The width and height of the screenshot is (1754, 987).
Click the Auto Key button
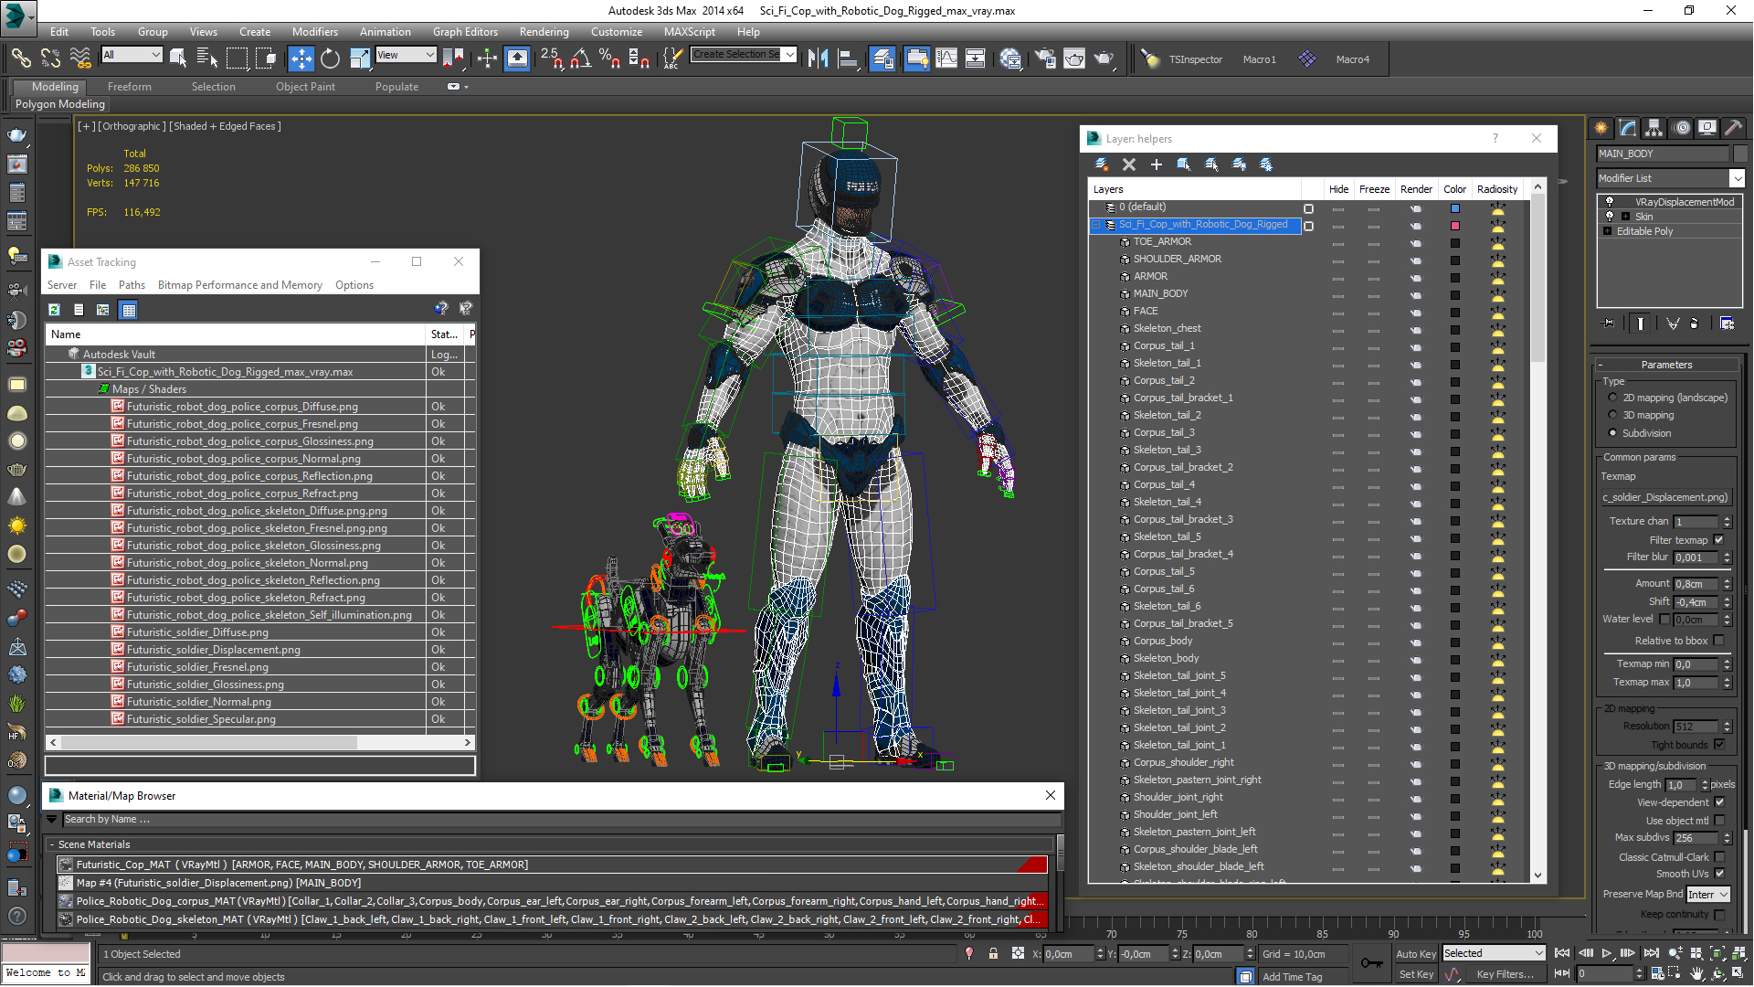1416,954
